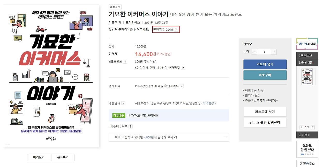Click the 바로구매 button

point(265,75)
